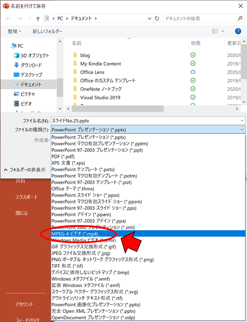Open the 整理 dropdown menu
Viewport: 247px width, 322px height.
14,31
